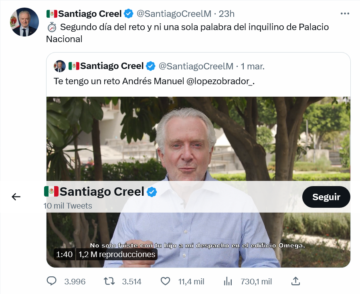Click the 23h timestamp link
This screenshot has width=360, height=294.
click(x=227, y=14)
